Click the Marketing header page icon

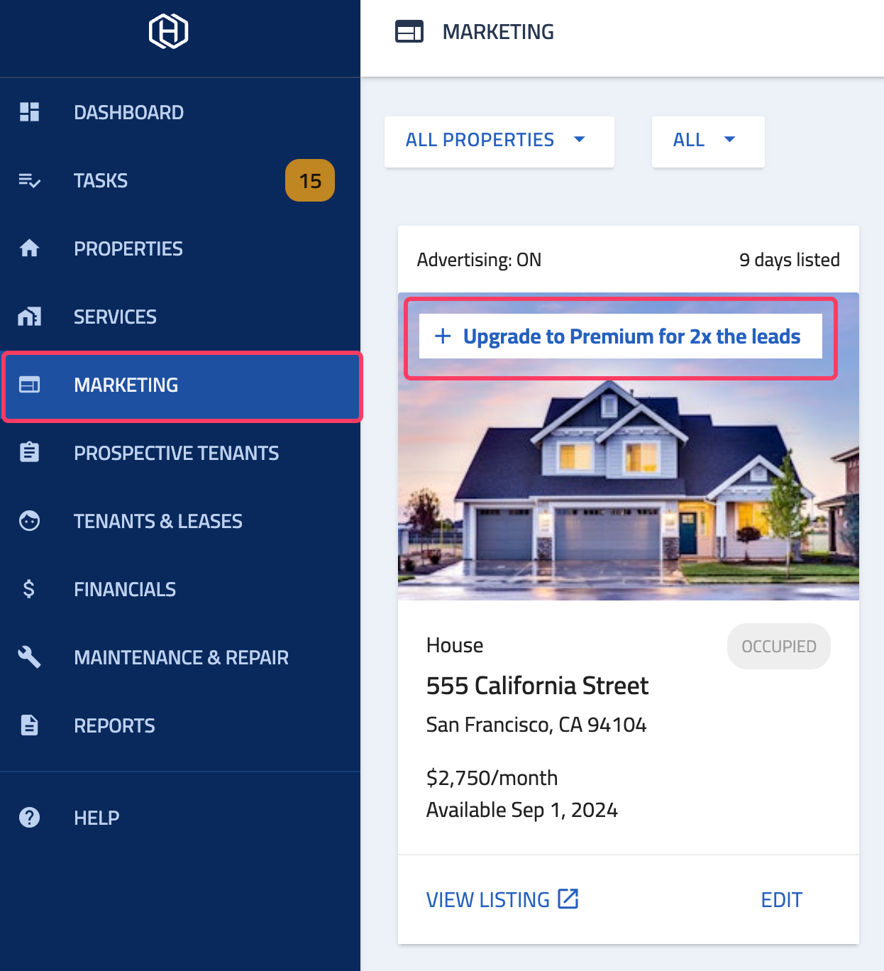[409, 32]
